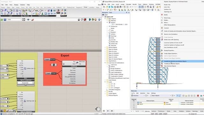204x115 pixels.
Task: Toggle preview eye icon in Grasshopper toolbar
Action: (x=28, y=19)
